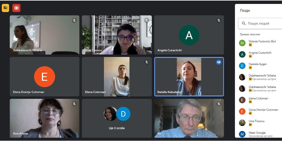Click speaking indicator on Natella Kebuladze tile

[219, 62]
